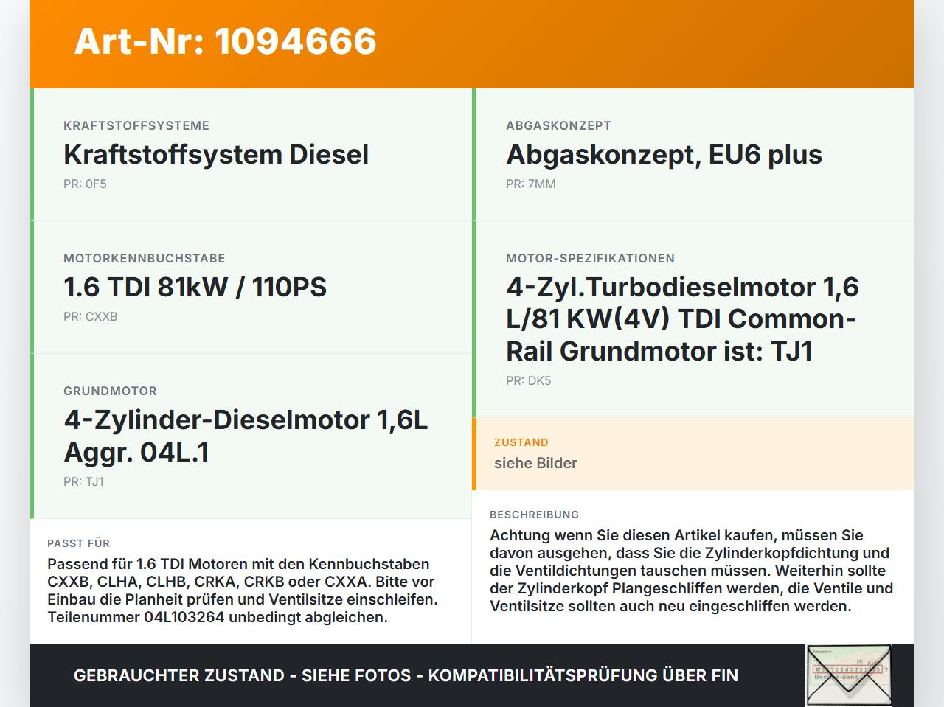The width and height of the screenshot is (944, 707).
Task: Click the MOTORKENNBUCHSTABE label
Action: point(145,258)
